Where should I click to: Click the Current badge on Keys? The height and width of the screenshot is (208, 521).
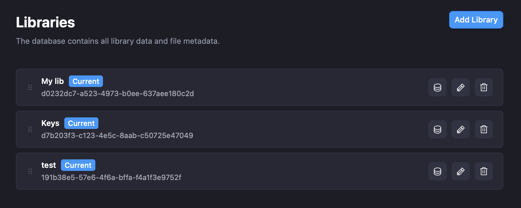click(x=81, y=123)
